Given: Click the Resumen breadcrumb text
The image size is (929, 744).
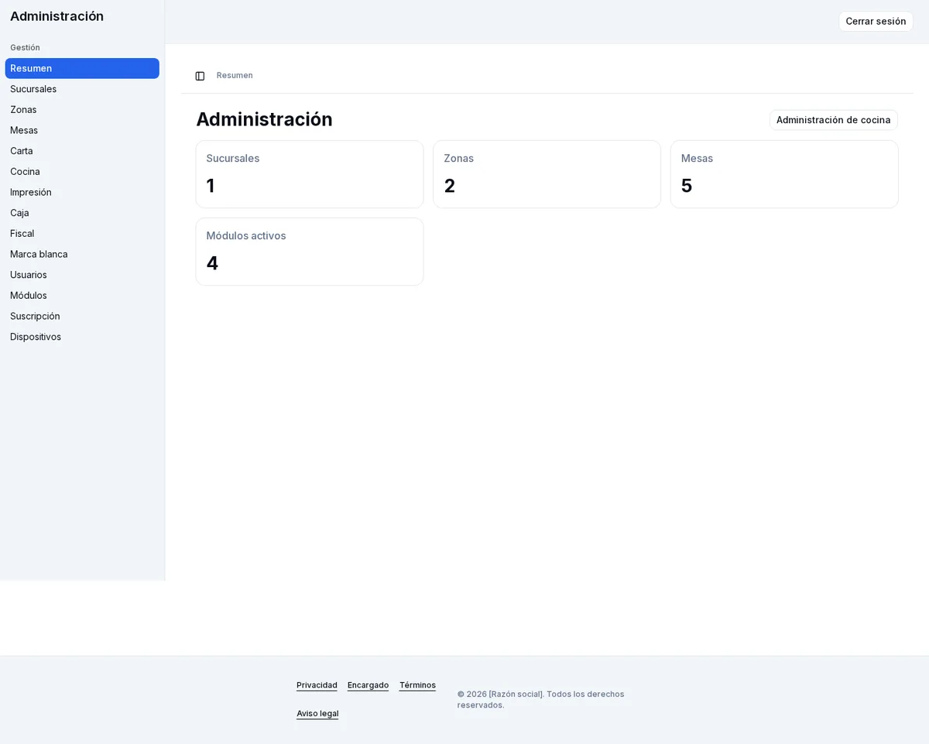Looking at the screenshot, I should click(235, 76).
